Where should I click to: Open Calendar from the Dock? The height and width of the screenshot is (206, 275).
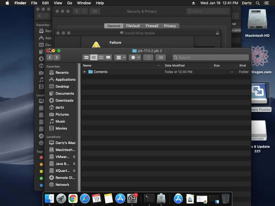(96, 199)
